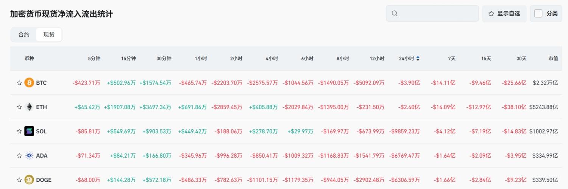The width and height of the screenshot is (568, 189).
Task: Click the BTC coin logo icon
Action: tap(29, 83)
